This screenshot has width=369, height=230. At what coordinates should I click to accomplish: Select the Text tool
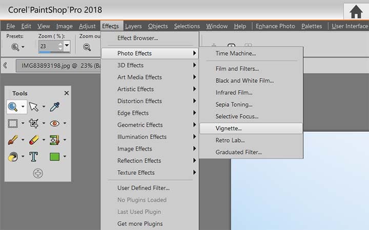[33, 156]
